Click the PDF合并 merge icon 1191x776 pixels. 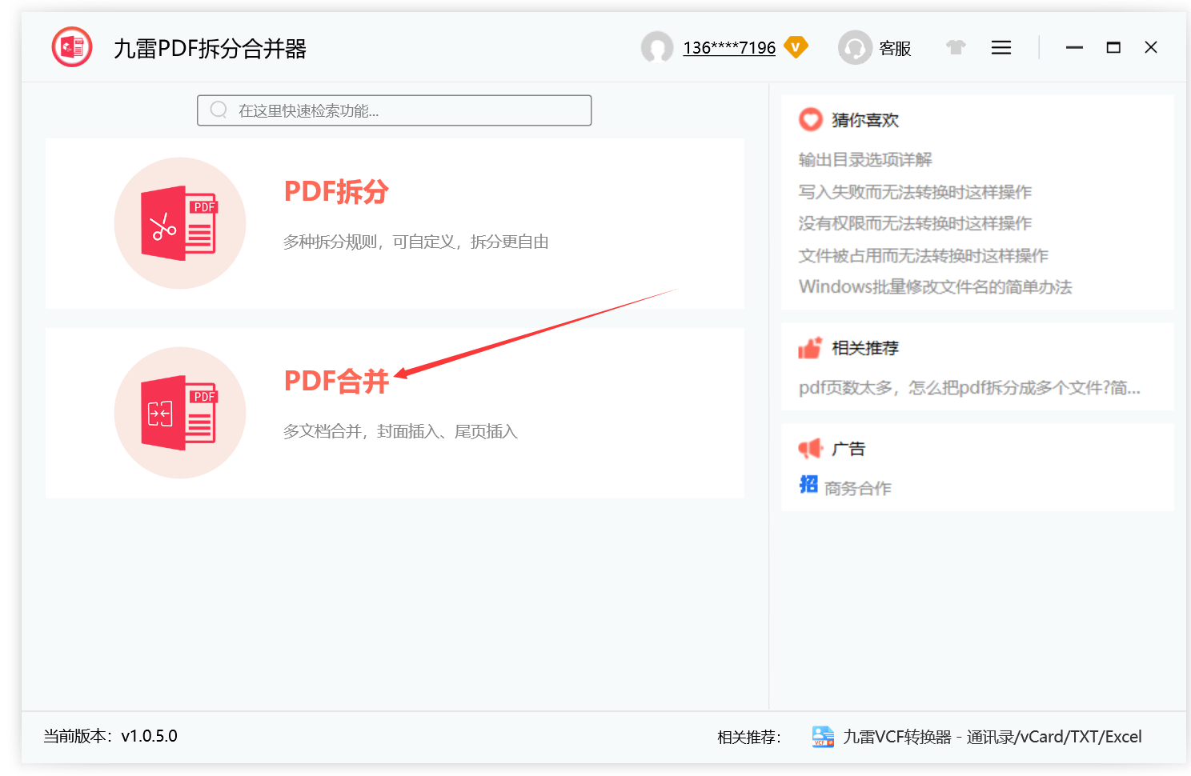[x=180, y=413]
